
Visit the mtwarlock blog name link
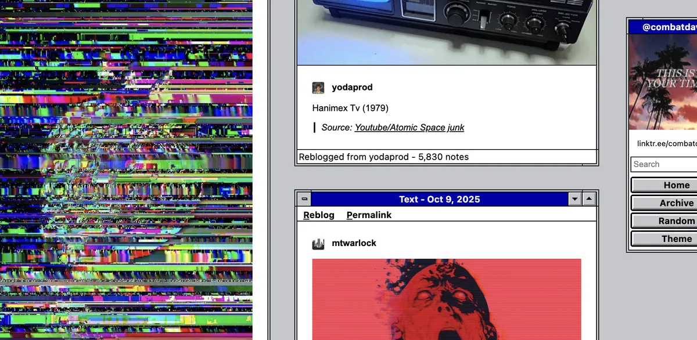(354, 244)
